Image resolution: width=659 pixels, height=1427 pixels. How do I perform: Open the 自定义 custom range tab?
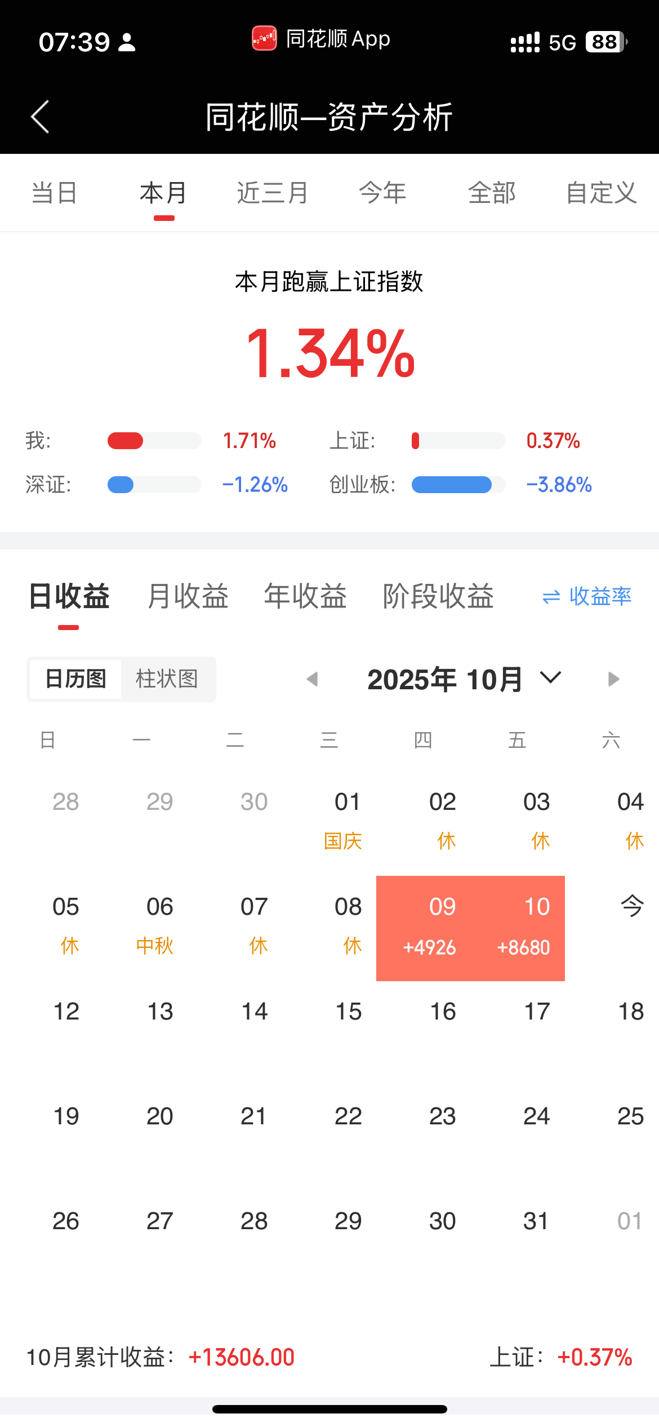pos(601,193)
